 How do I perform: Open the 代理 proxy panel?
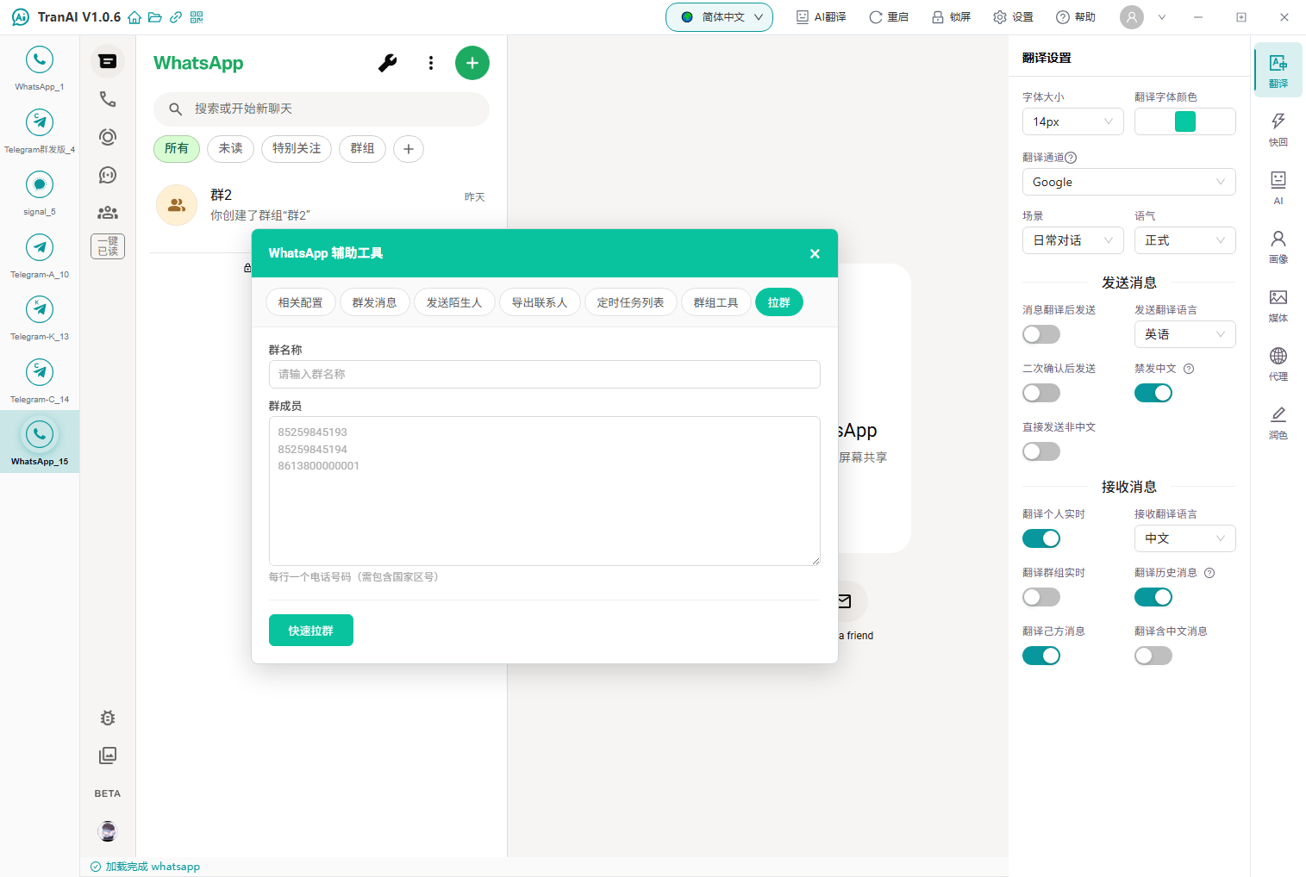point(1278,364)
